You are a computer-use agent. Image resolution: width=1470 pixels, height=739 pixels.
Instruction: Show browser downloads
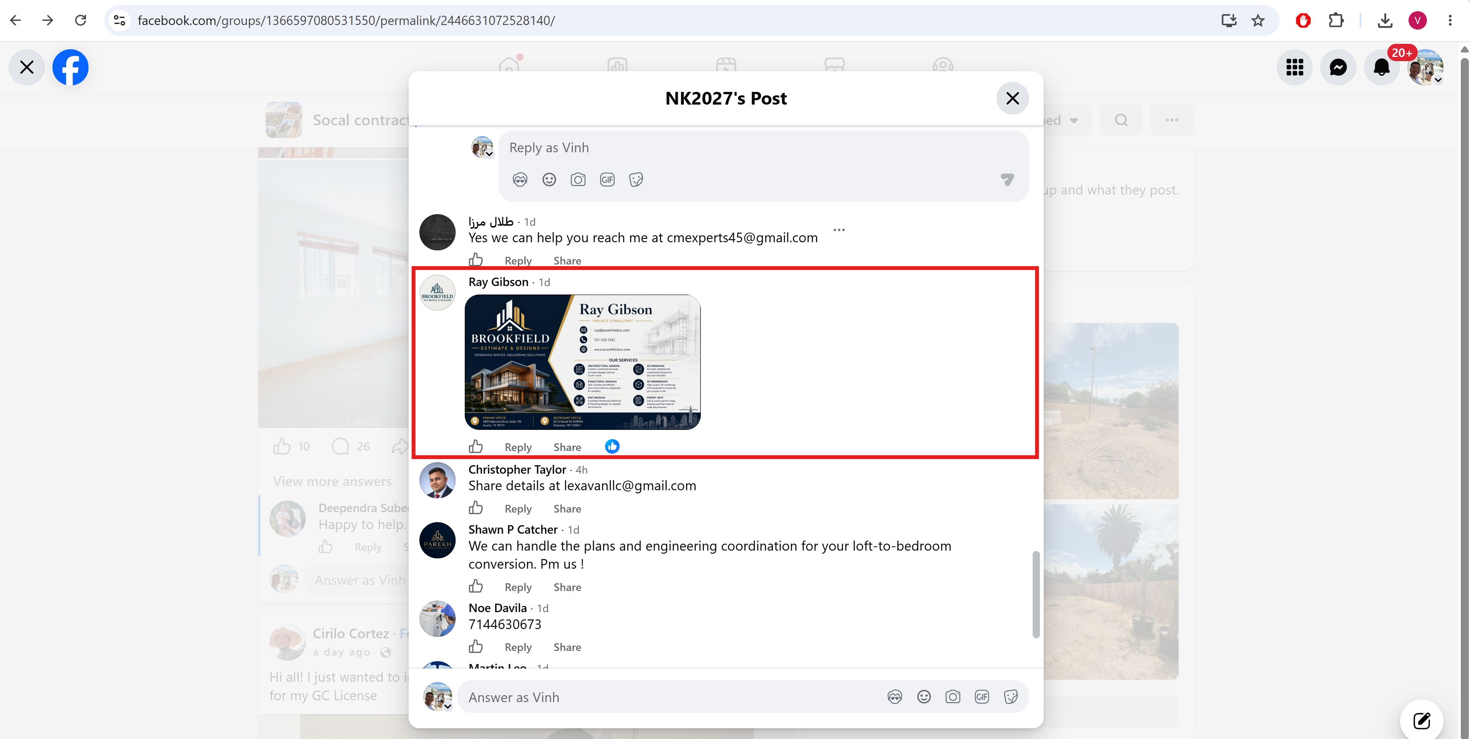[1385, 20]
